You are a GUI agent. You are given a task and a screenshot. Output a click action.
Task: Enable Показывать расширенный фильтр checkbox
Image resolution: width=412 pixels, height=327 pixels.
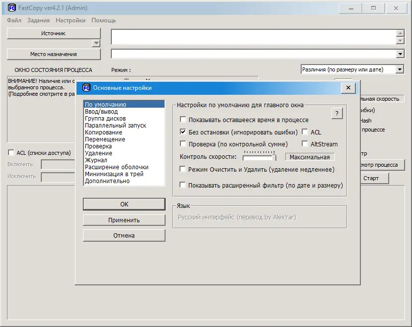click(182, 185)
